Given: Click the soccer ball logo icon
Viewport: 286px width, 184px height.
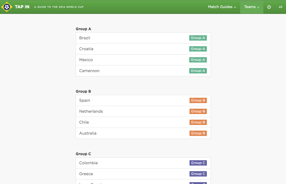Looking at the screenshot, I should pos(7,7).
